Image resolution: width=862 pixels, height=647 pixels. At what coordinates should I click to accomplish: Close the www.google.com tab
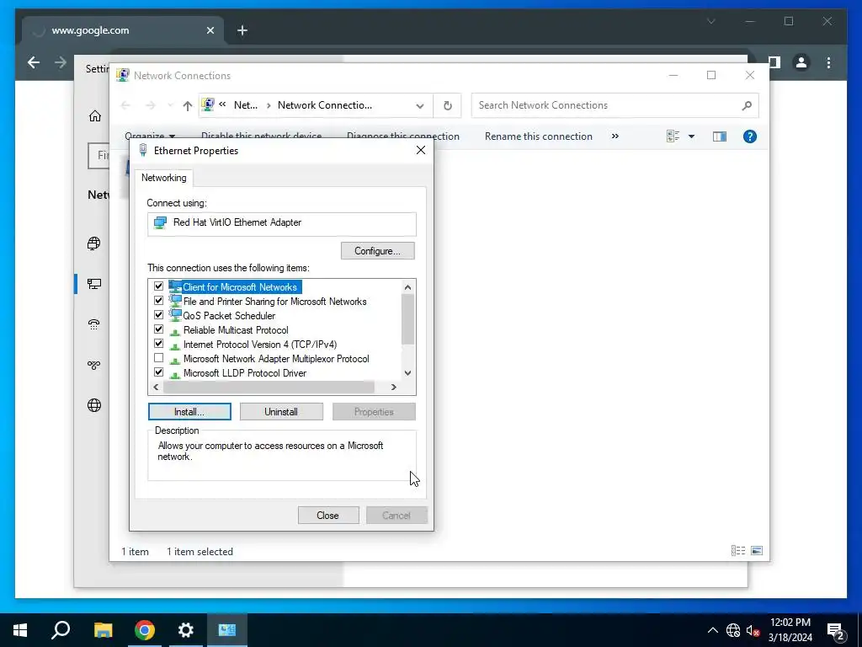tap(210, 30)
